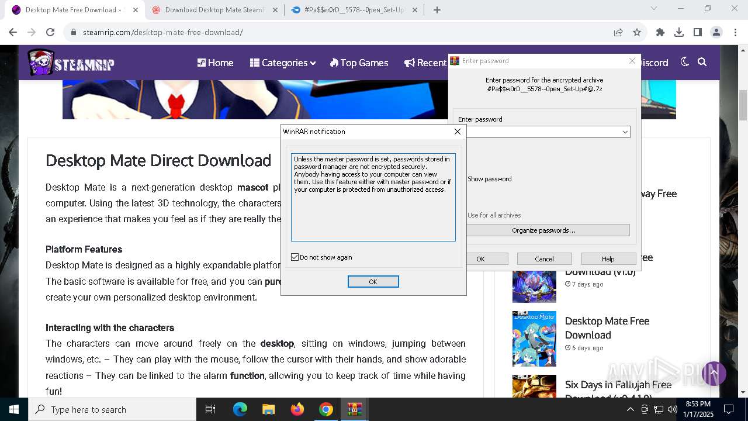Bookmark this page with the star icon
The height and width of the screenshot is (421, 748).
click(637, 32)
